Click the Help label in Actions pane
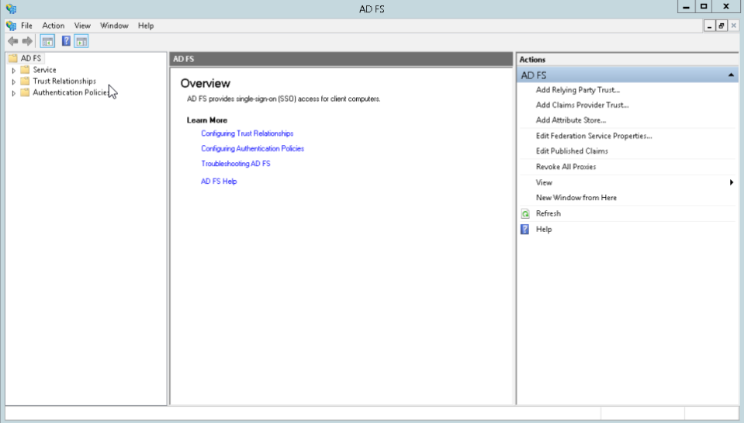This screenshot has height=423, width=744. [544, 229]
